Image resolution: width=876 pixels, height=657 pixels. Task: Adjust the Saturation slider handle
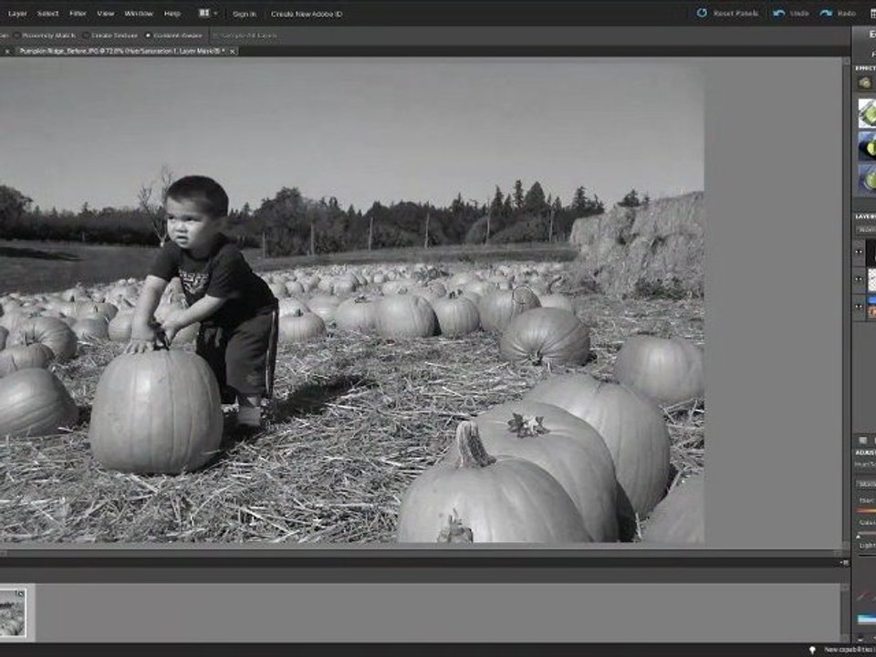860,536
